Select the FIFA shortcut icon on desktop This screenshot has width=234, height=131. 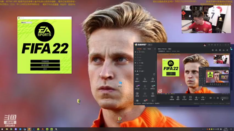(x=79, y=102)
